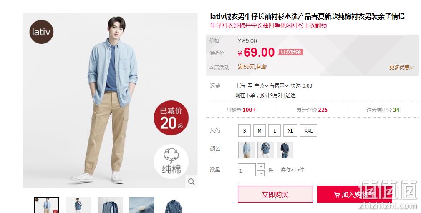The height and width of the screenshot is (213, 421).
Task: Open the 宁波 city dropdown
Action: click(x=262, y=86)
